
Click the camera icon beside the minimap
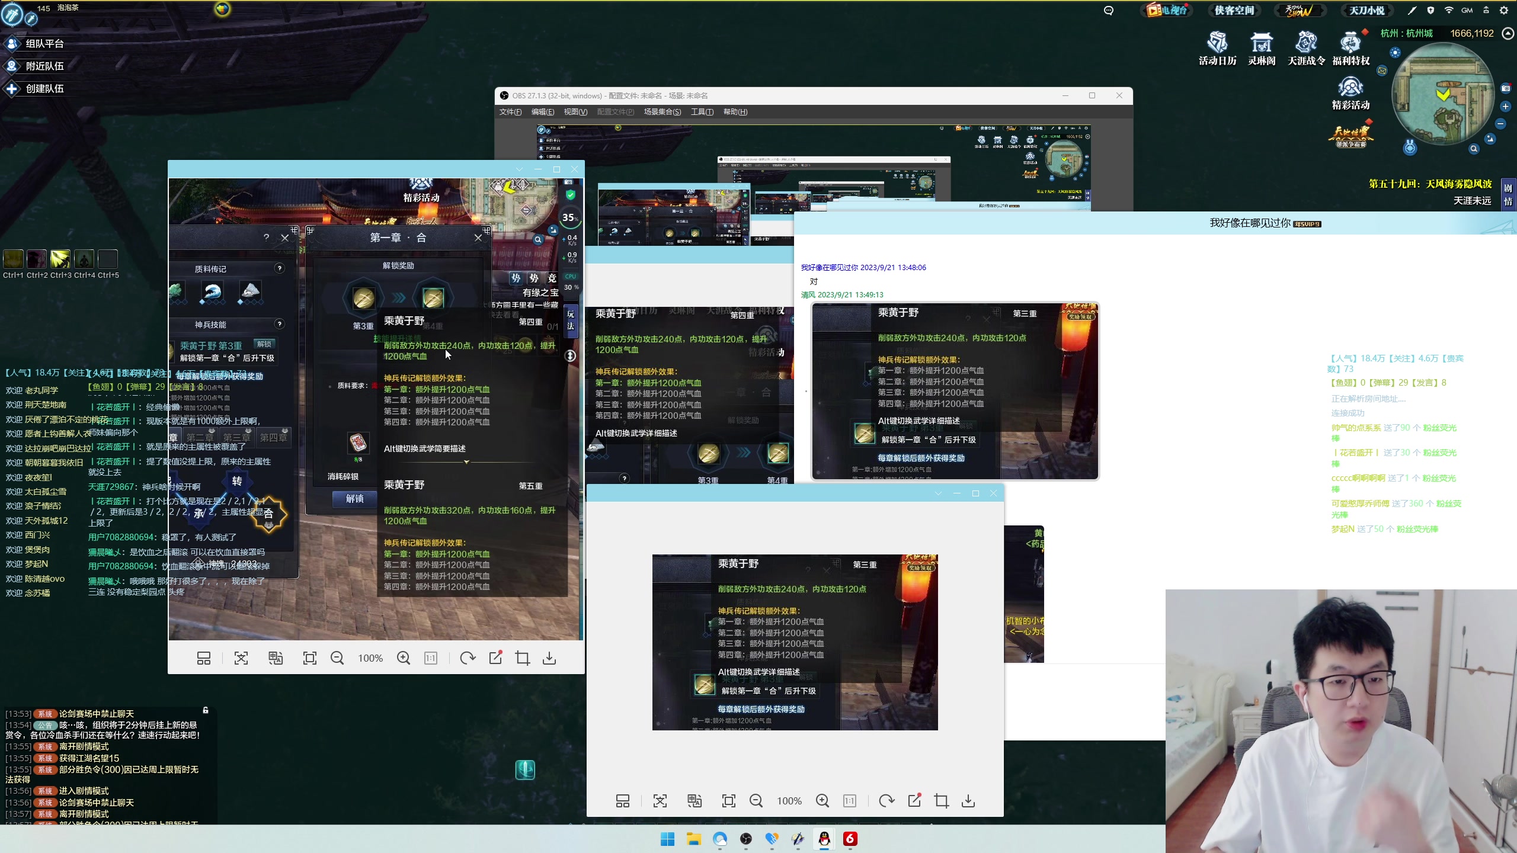click(x=1506, y=88)
